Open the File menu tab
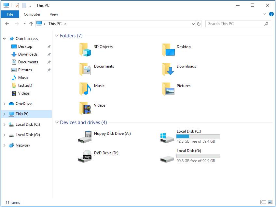 point(10,14)
